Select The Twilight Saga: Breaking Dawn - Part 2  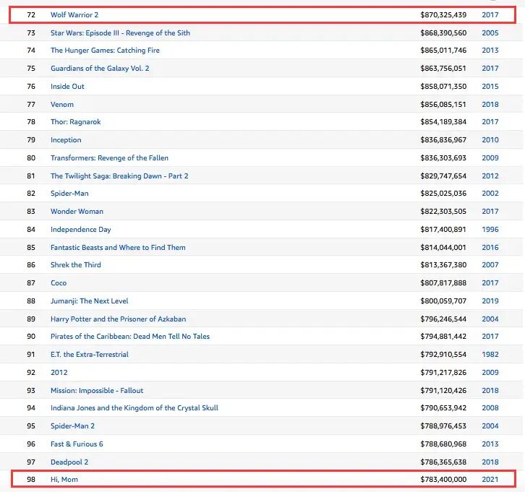click(119, 176)
